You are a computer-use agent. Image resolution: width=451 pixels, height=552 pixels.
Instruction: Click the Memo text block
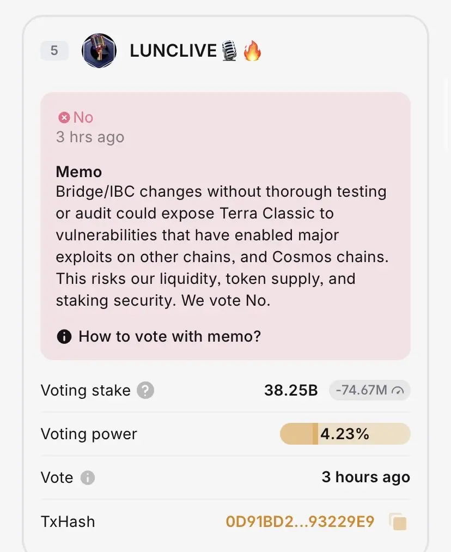[x=222, y=246]
